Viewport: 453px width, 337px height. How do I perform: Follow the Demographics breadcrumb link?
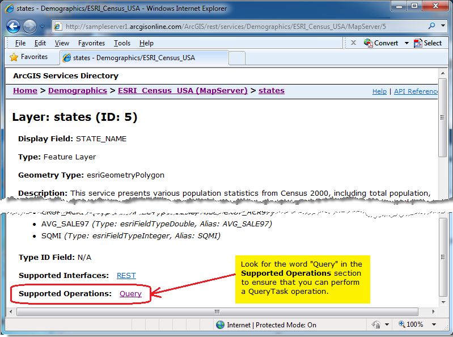pos(78,91)
